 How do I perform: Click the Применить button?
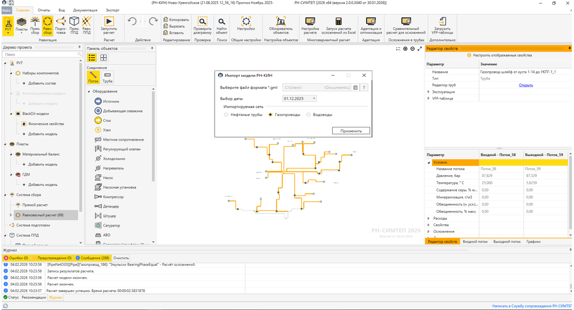click(351, 131)
